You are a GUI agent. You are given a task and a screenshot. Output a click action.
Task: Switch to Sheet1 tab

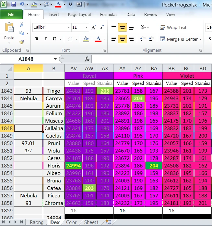(x=91, y=222)
